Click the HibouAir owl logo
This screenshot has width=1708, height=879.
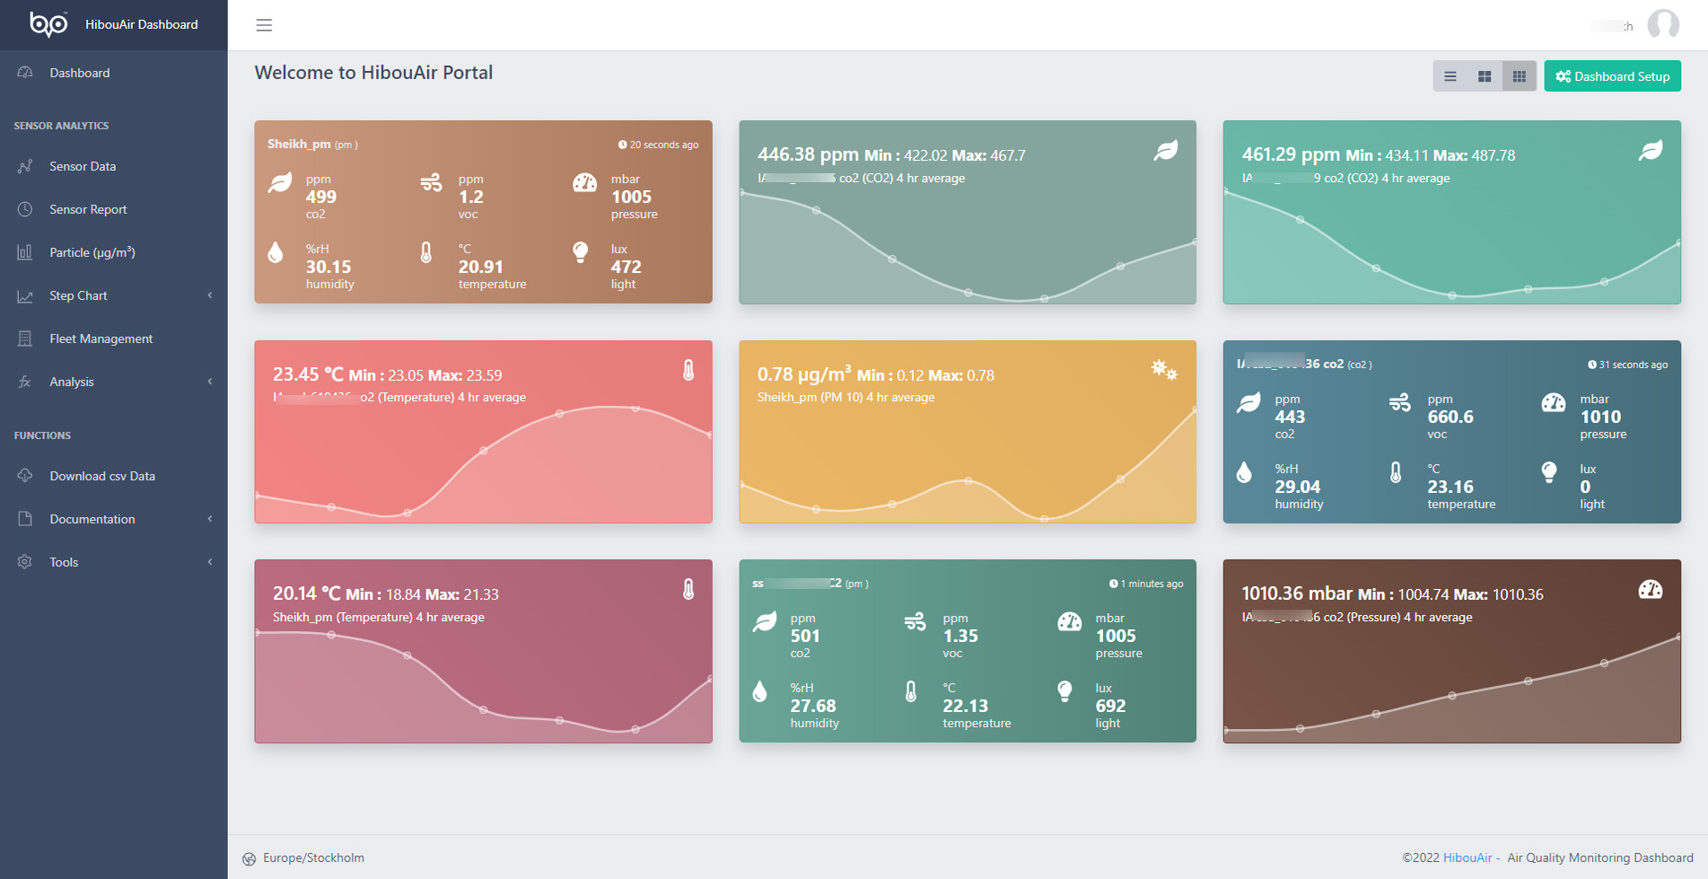[48, 24]
